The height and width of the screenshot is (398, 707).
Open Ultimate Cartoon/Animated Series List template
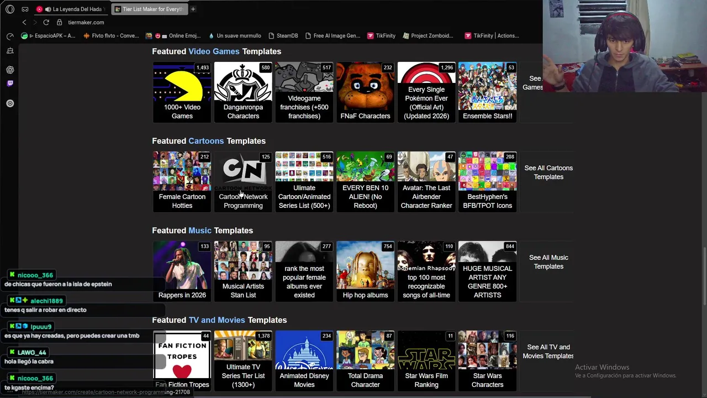click(x=304, y=182)
